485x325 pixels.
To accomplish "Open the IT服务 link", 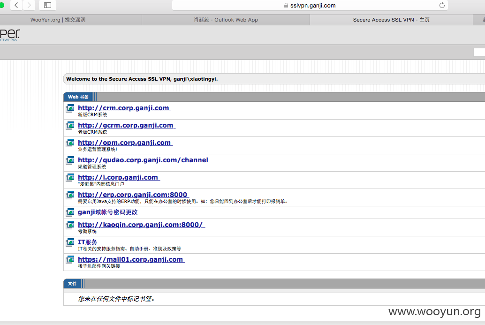I will pyautogui.click(x=88, y=242).
